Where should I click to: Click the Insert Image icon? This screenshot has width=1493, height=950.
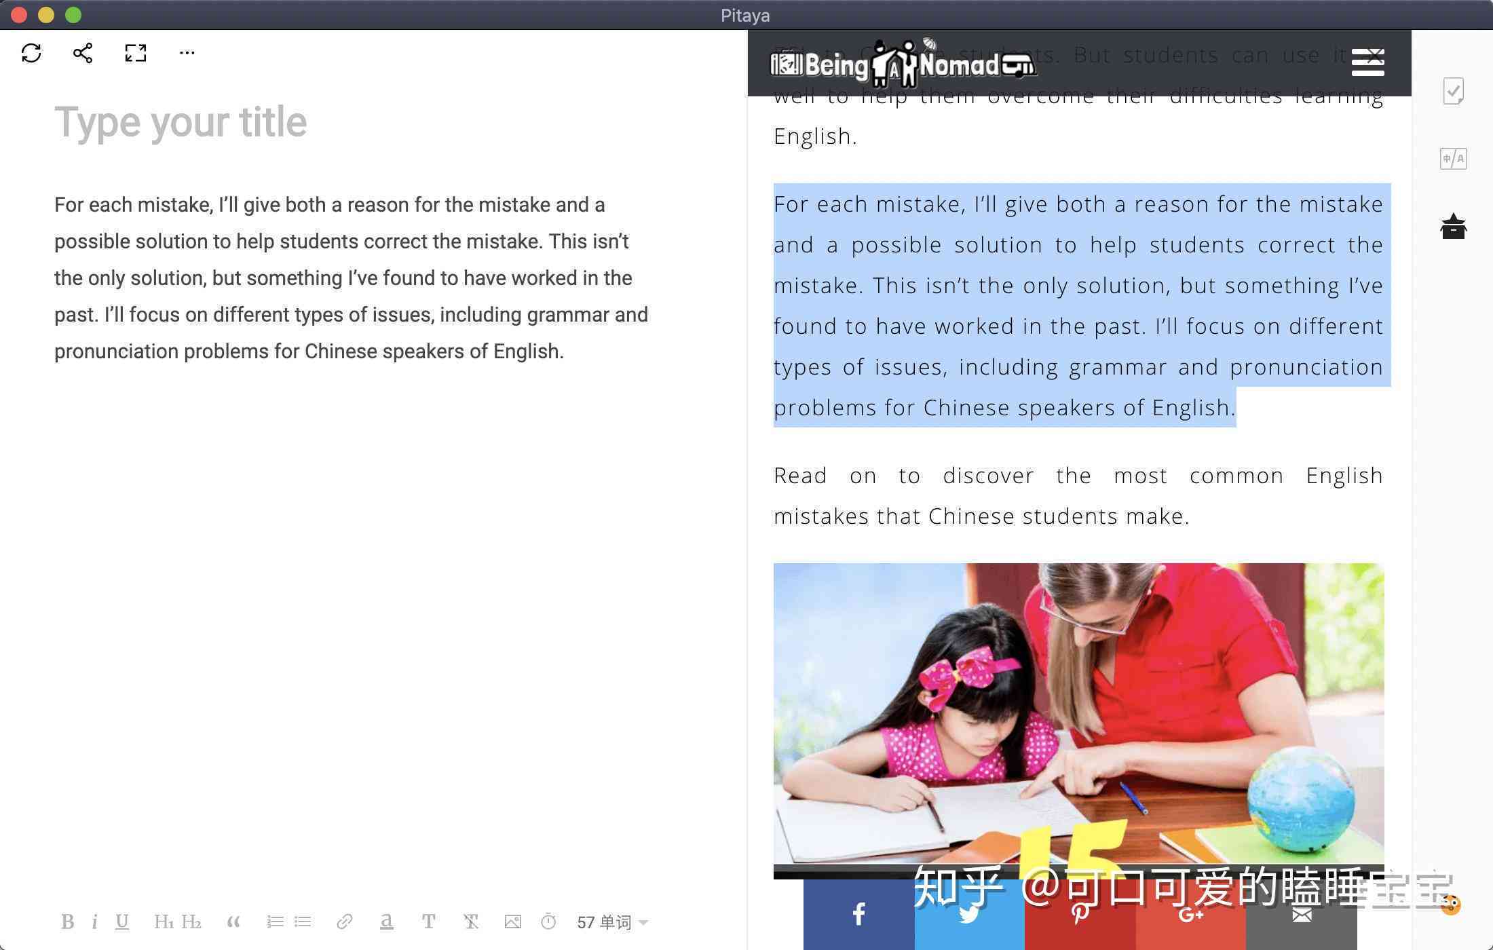pyautogui.click(x=512, y=921)
